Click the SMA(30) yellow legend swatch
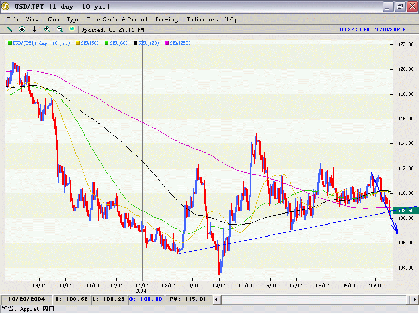Viewport: 419px width, 314px height. click(x=78, y=43)
